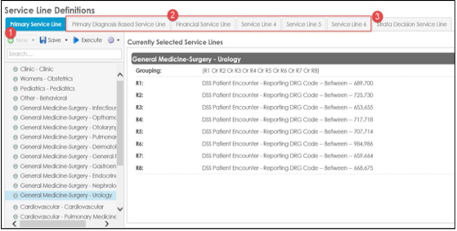The image size is (457, 231).
Task: Click the Save floppy disk icon
Action: pos(43,40)
